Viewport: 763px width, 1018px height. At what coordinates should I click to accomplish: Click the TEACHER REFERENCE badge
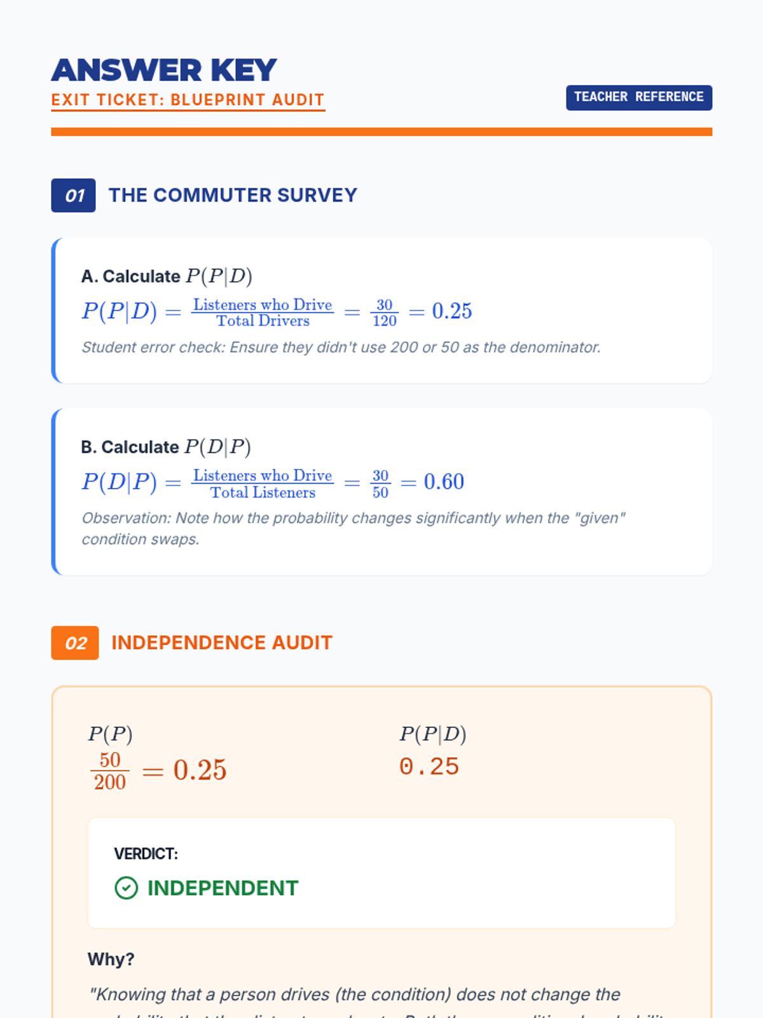(x=638, y=97)
